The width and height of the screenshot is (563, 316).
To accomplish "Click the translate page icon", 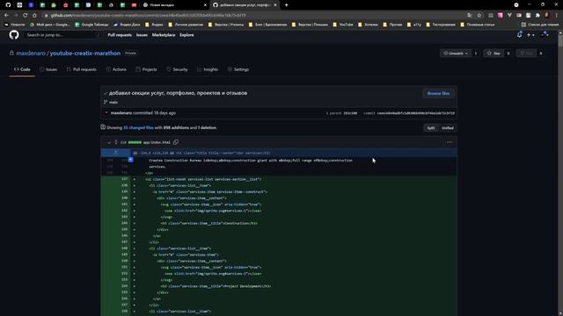I will click(x=469, y=16).
